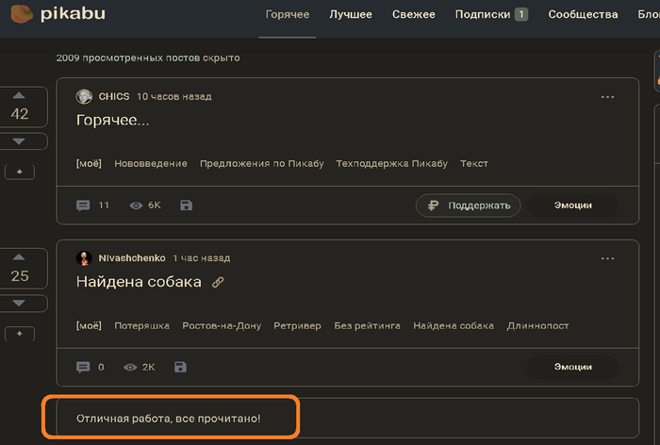Open the Сообщества tab

point(583,14)
